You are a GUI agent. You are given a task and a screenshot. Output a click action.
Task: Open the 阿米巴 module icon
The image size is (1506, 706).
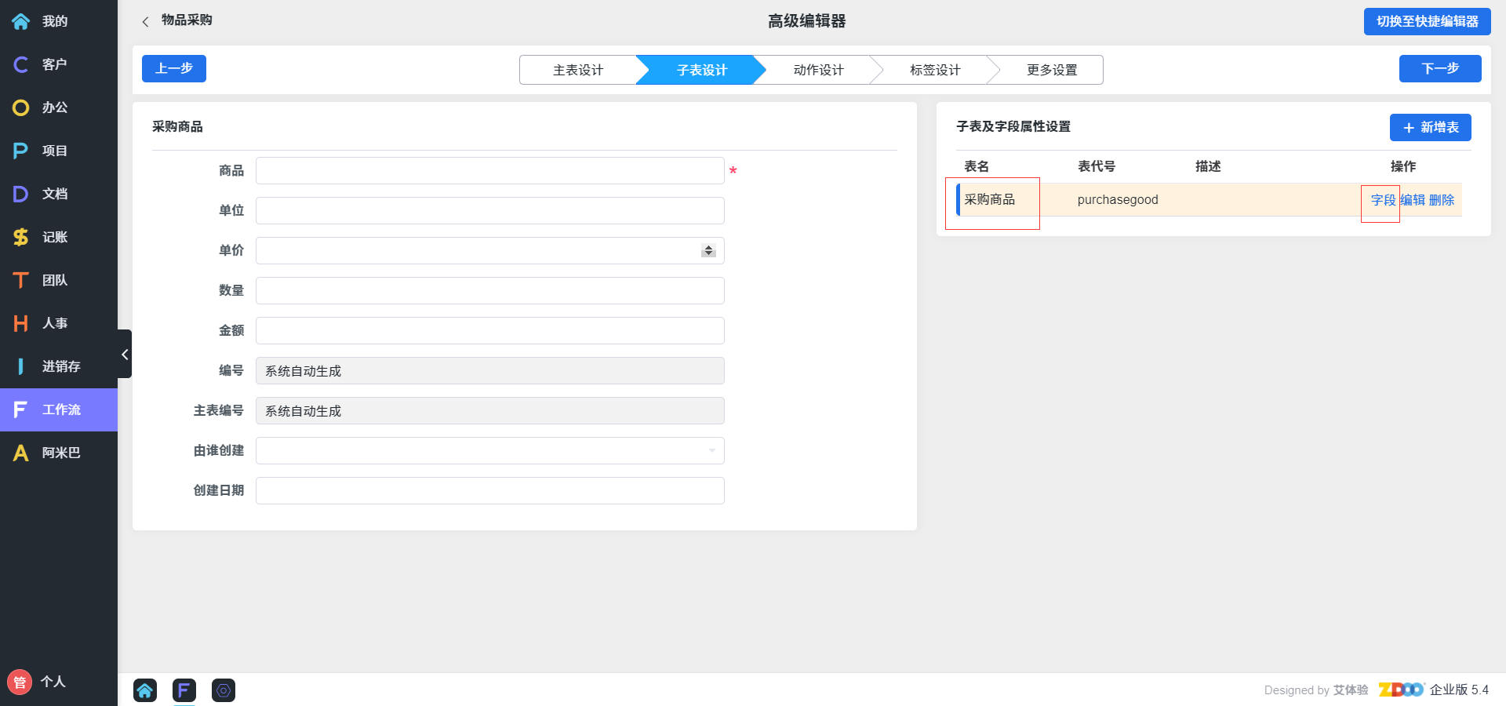point(21,453)
